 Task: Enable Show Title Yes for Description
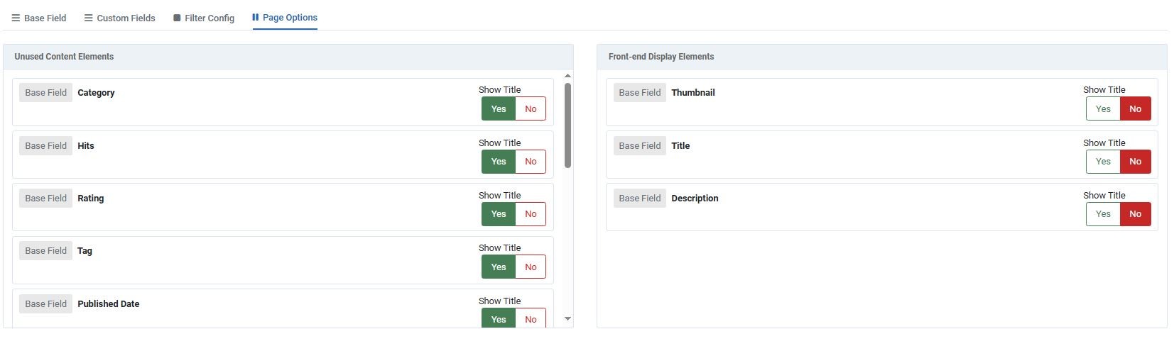tap(1102, 214)
